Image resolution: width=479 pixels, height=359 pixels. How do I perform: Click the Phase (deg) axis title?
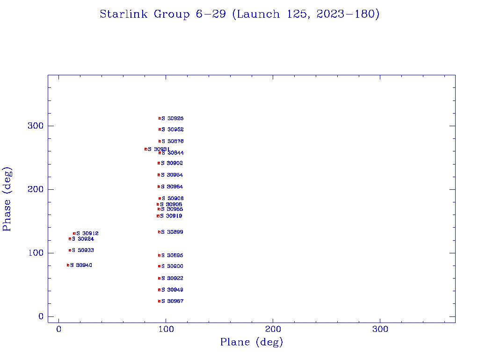[x=7, y=199]
